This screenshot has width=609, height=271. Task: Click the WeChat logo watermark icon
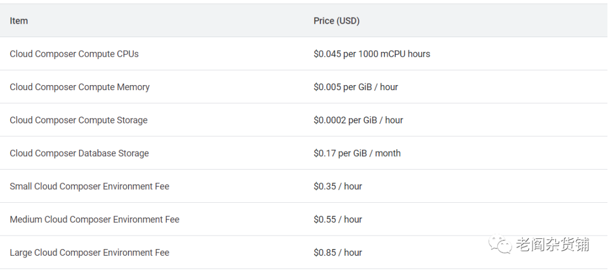(501, 244)
